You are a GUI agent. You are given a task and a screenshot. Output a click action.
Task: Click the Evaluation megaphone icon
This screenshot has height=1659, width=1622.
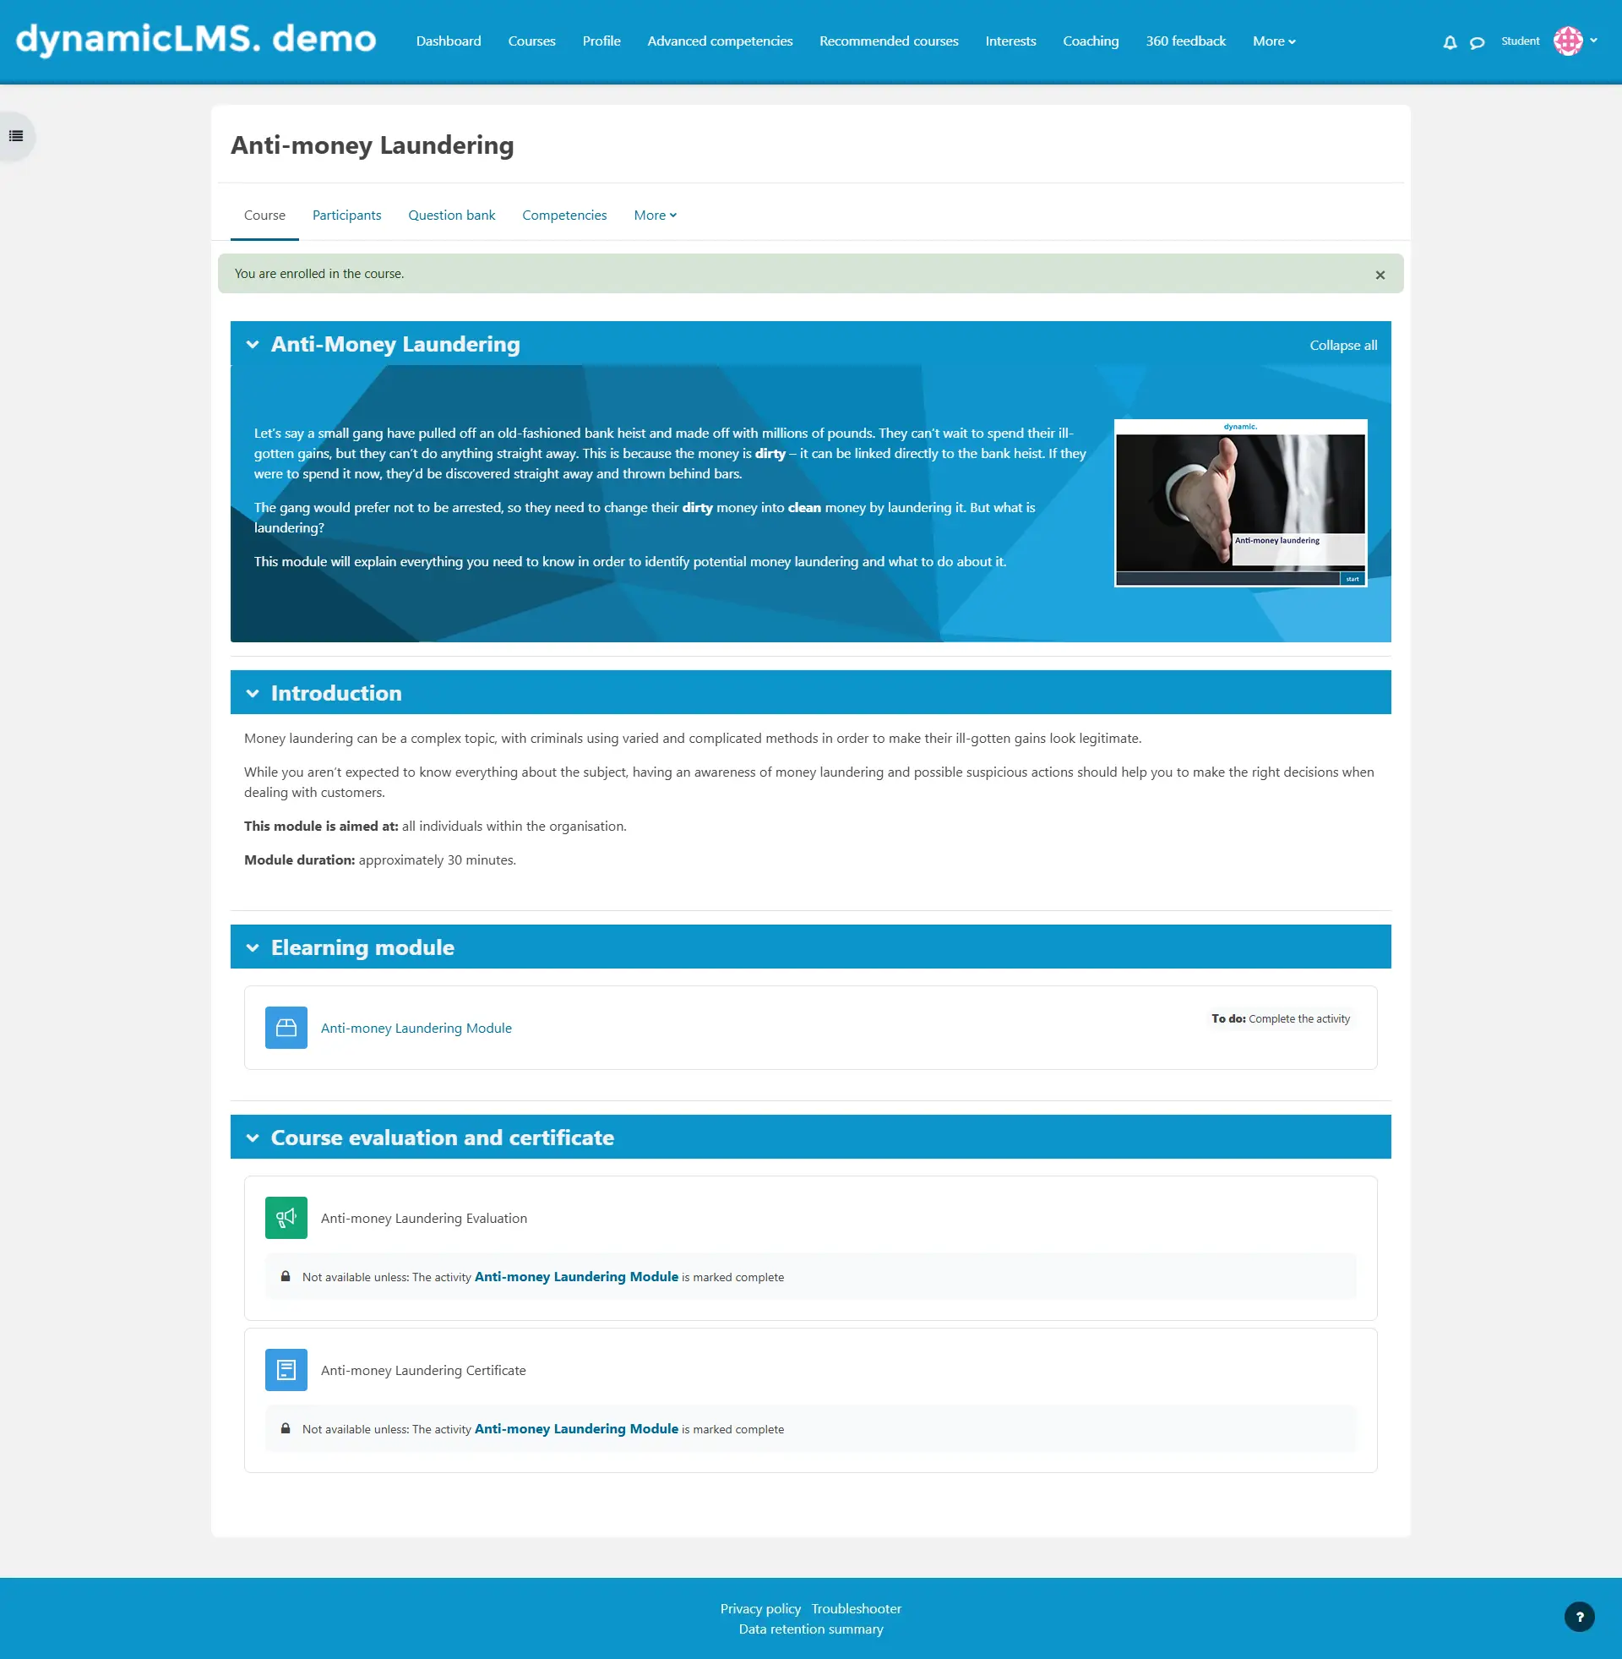coord(286,1218)
